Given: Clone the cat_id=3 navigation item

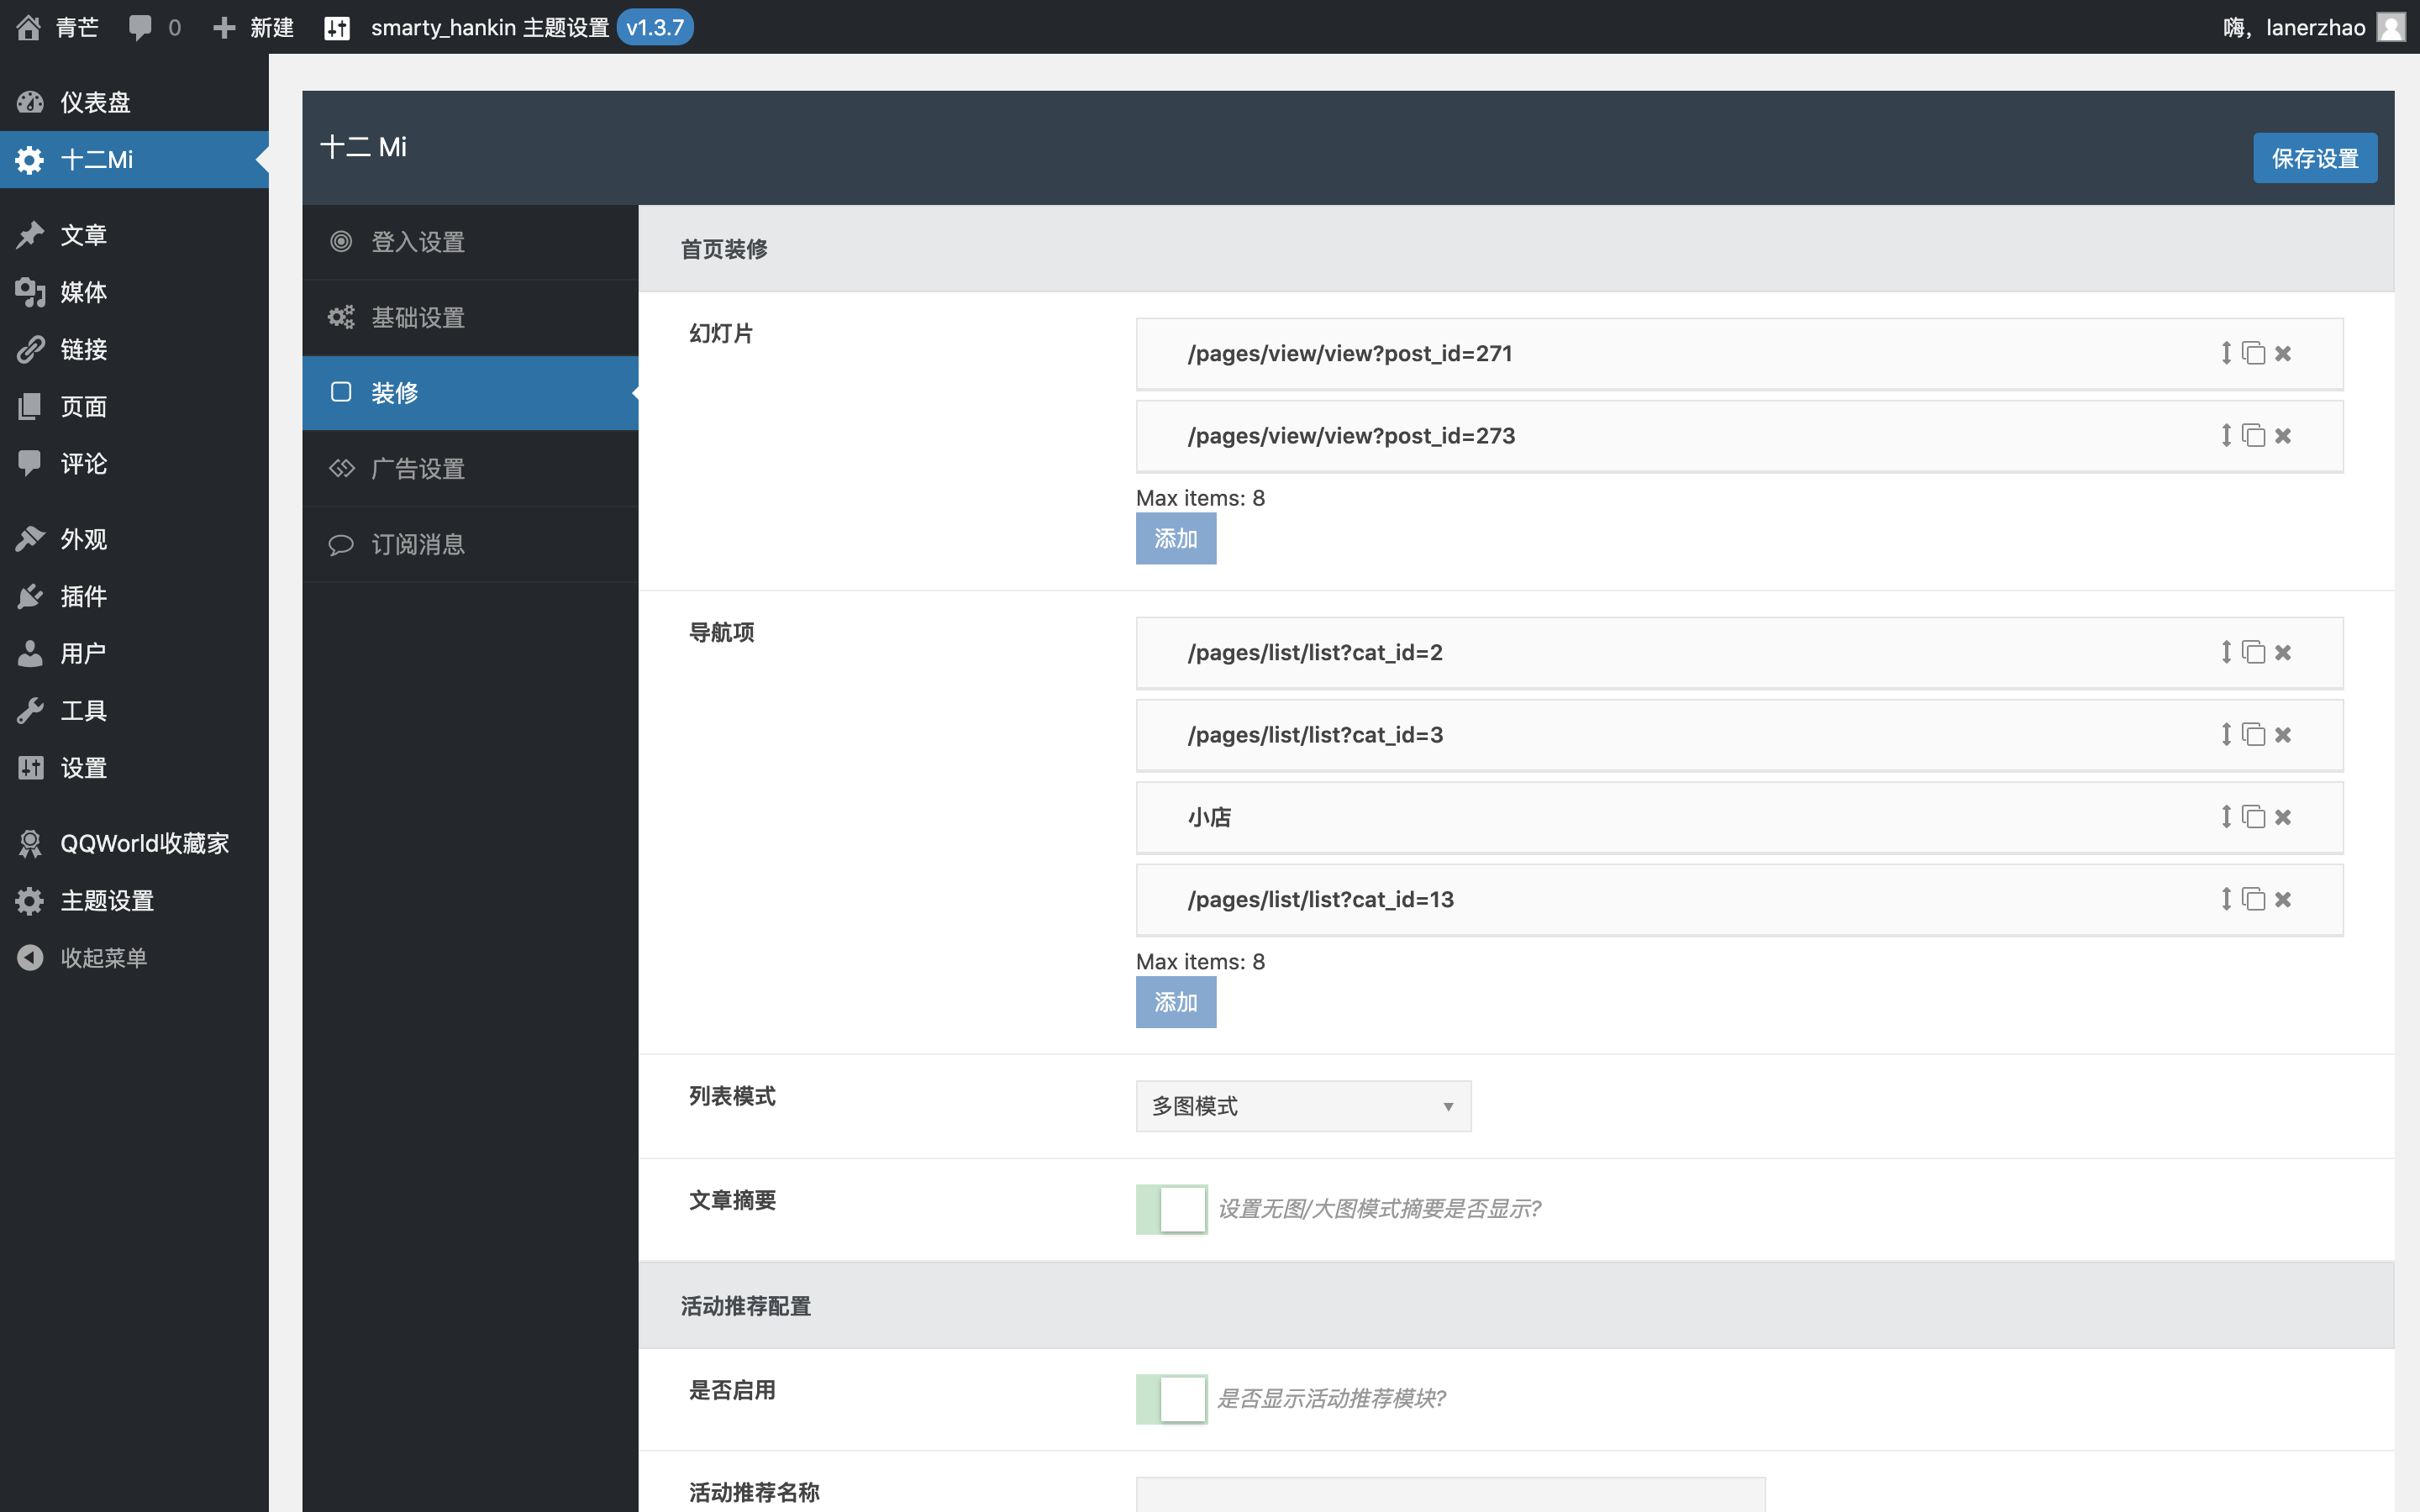Looking at the screenshot, I should (2253, 734).
